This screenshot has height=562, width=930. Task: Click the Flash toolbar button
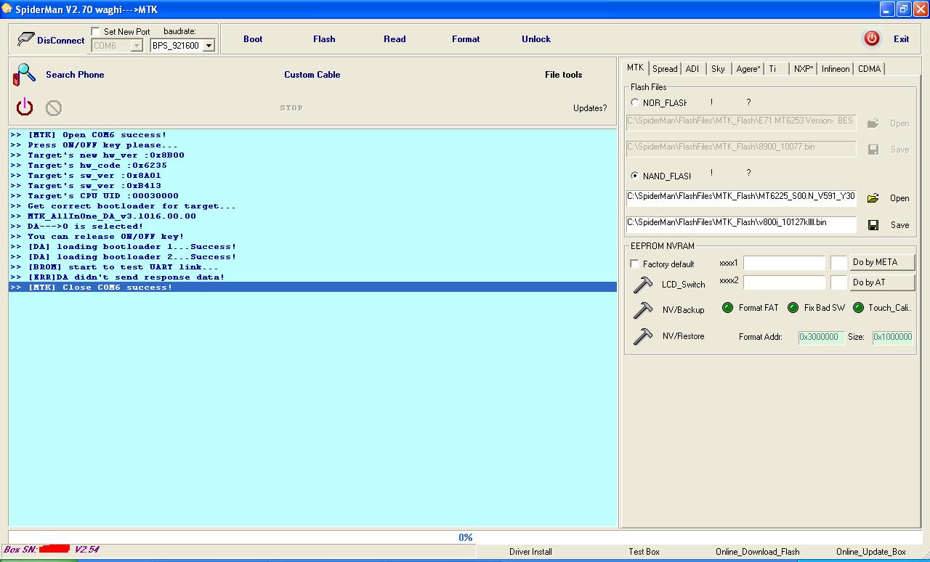pos(324,39)
